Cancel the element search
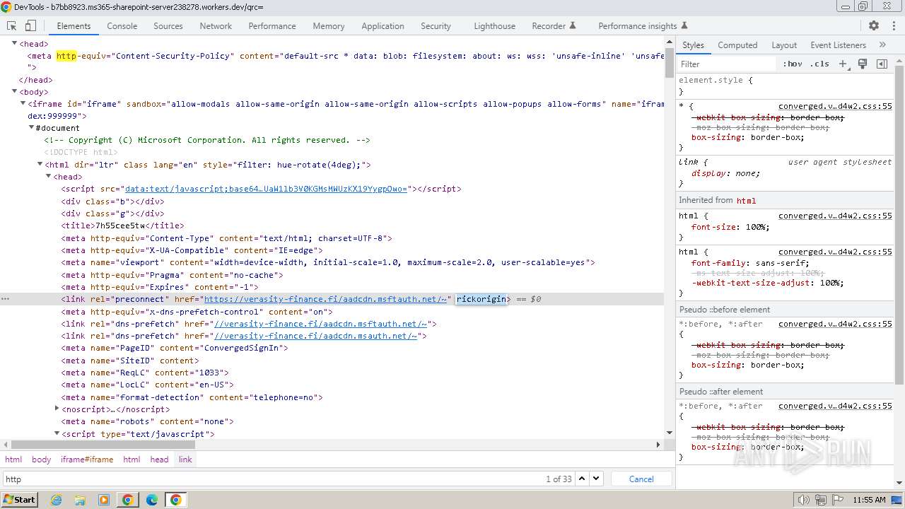The width and height of the screenshot is (905, 509). click(x=641, y=479)
